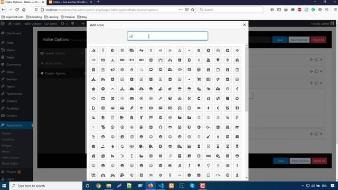The height and width of the screenshot is (190, 338).
Task: Choose the shopping cart icon
Action: 199,79
